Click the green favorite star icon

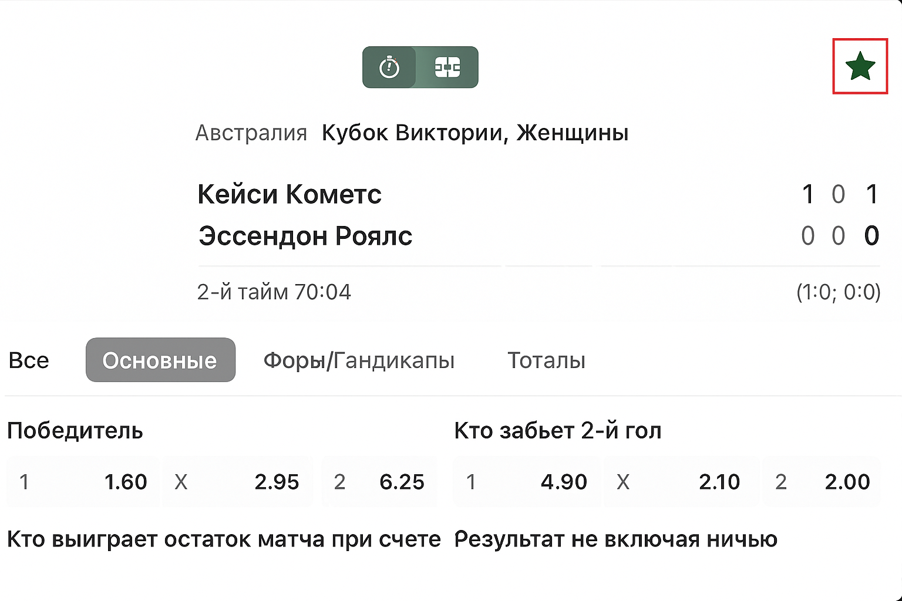(860, 66)
